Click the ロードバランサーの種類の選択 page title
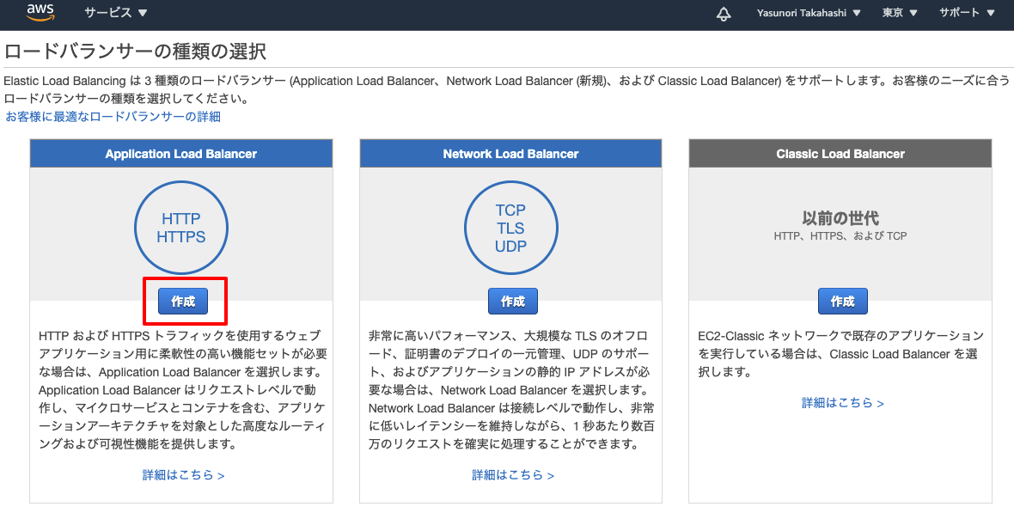Viewport: 1014px width, 525px height. [x=135, y=51]
